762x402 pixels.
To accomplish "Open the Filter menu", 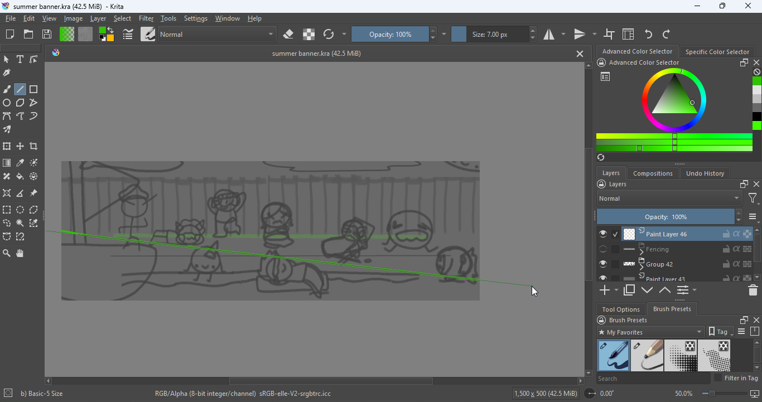I will [146, 18].
